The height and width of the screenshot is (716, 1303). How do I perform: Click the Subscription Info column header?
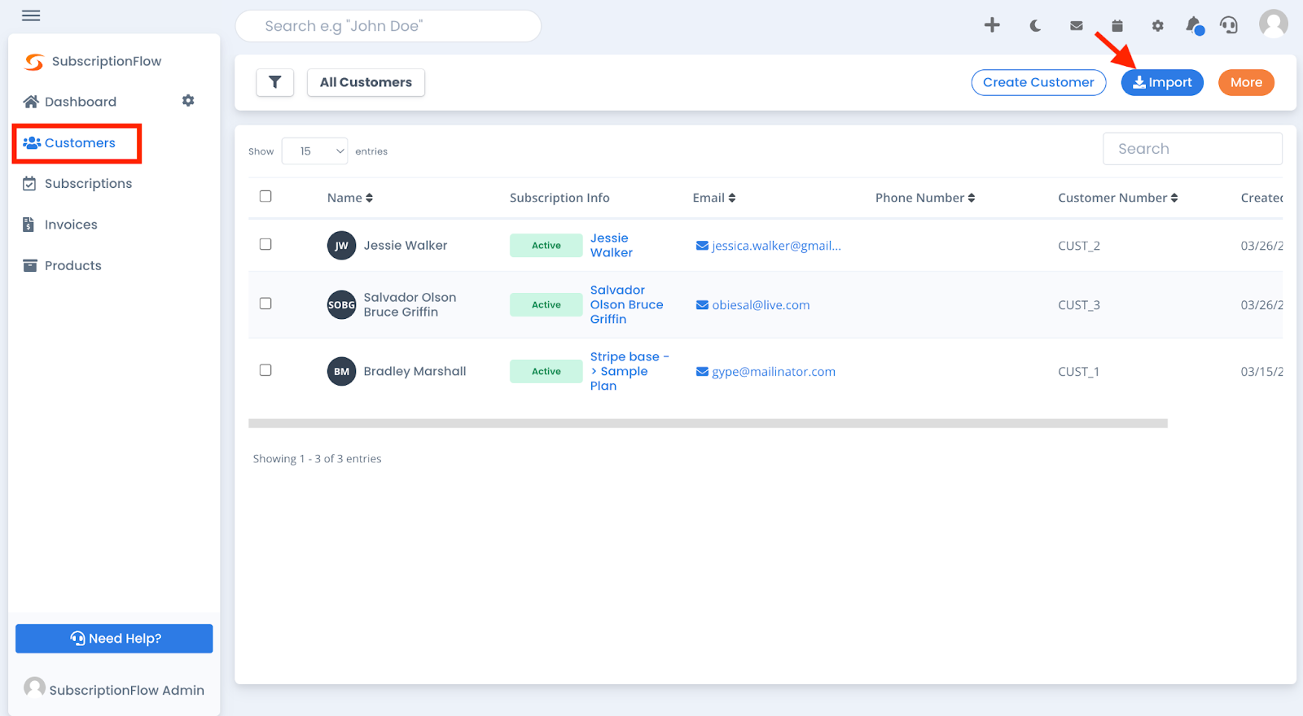pyautogui.click(x=559, y=198)
